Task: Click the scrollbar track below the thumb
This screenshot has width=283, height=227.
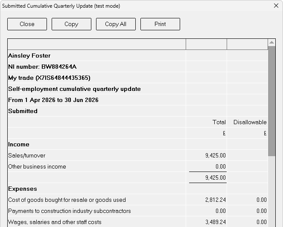Action: 271,191
